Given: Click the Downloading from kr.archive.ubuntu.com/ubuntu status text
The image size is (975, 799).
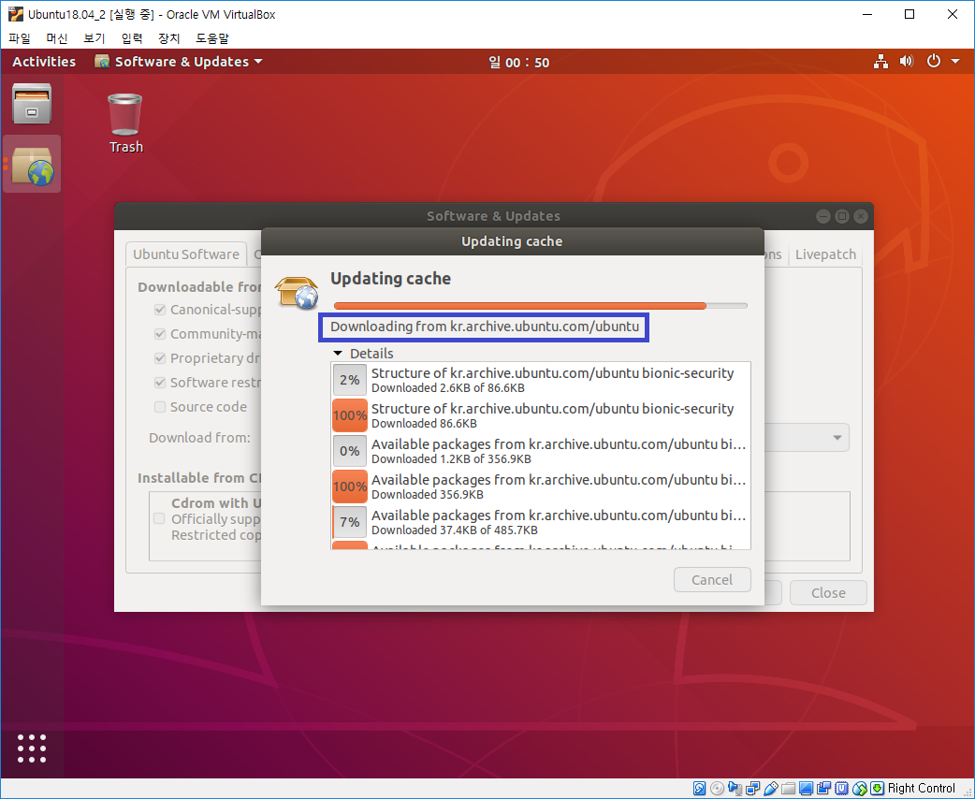Looking at the screenshot, I should pos(485,327).
